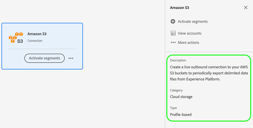
Task: Click the divider line inside the S3 card
Action: [x=42, y=49]
